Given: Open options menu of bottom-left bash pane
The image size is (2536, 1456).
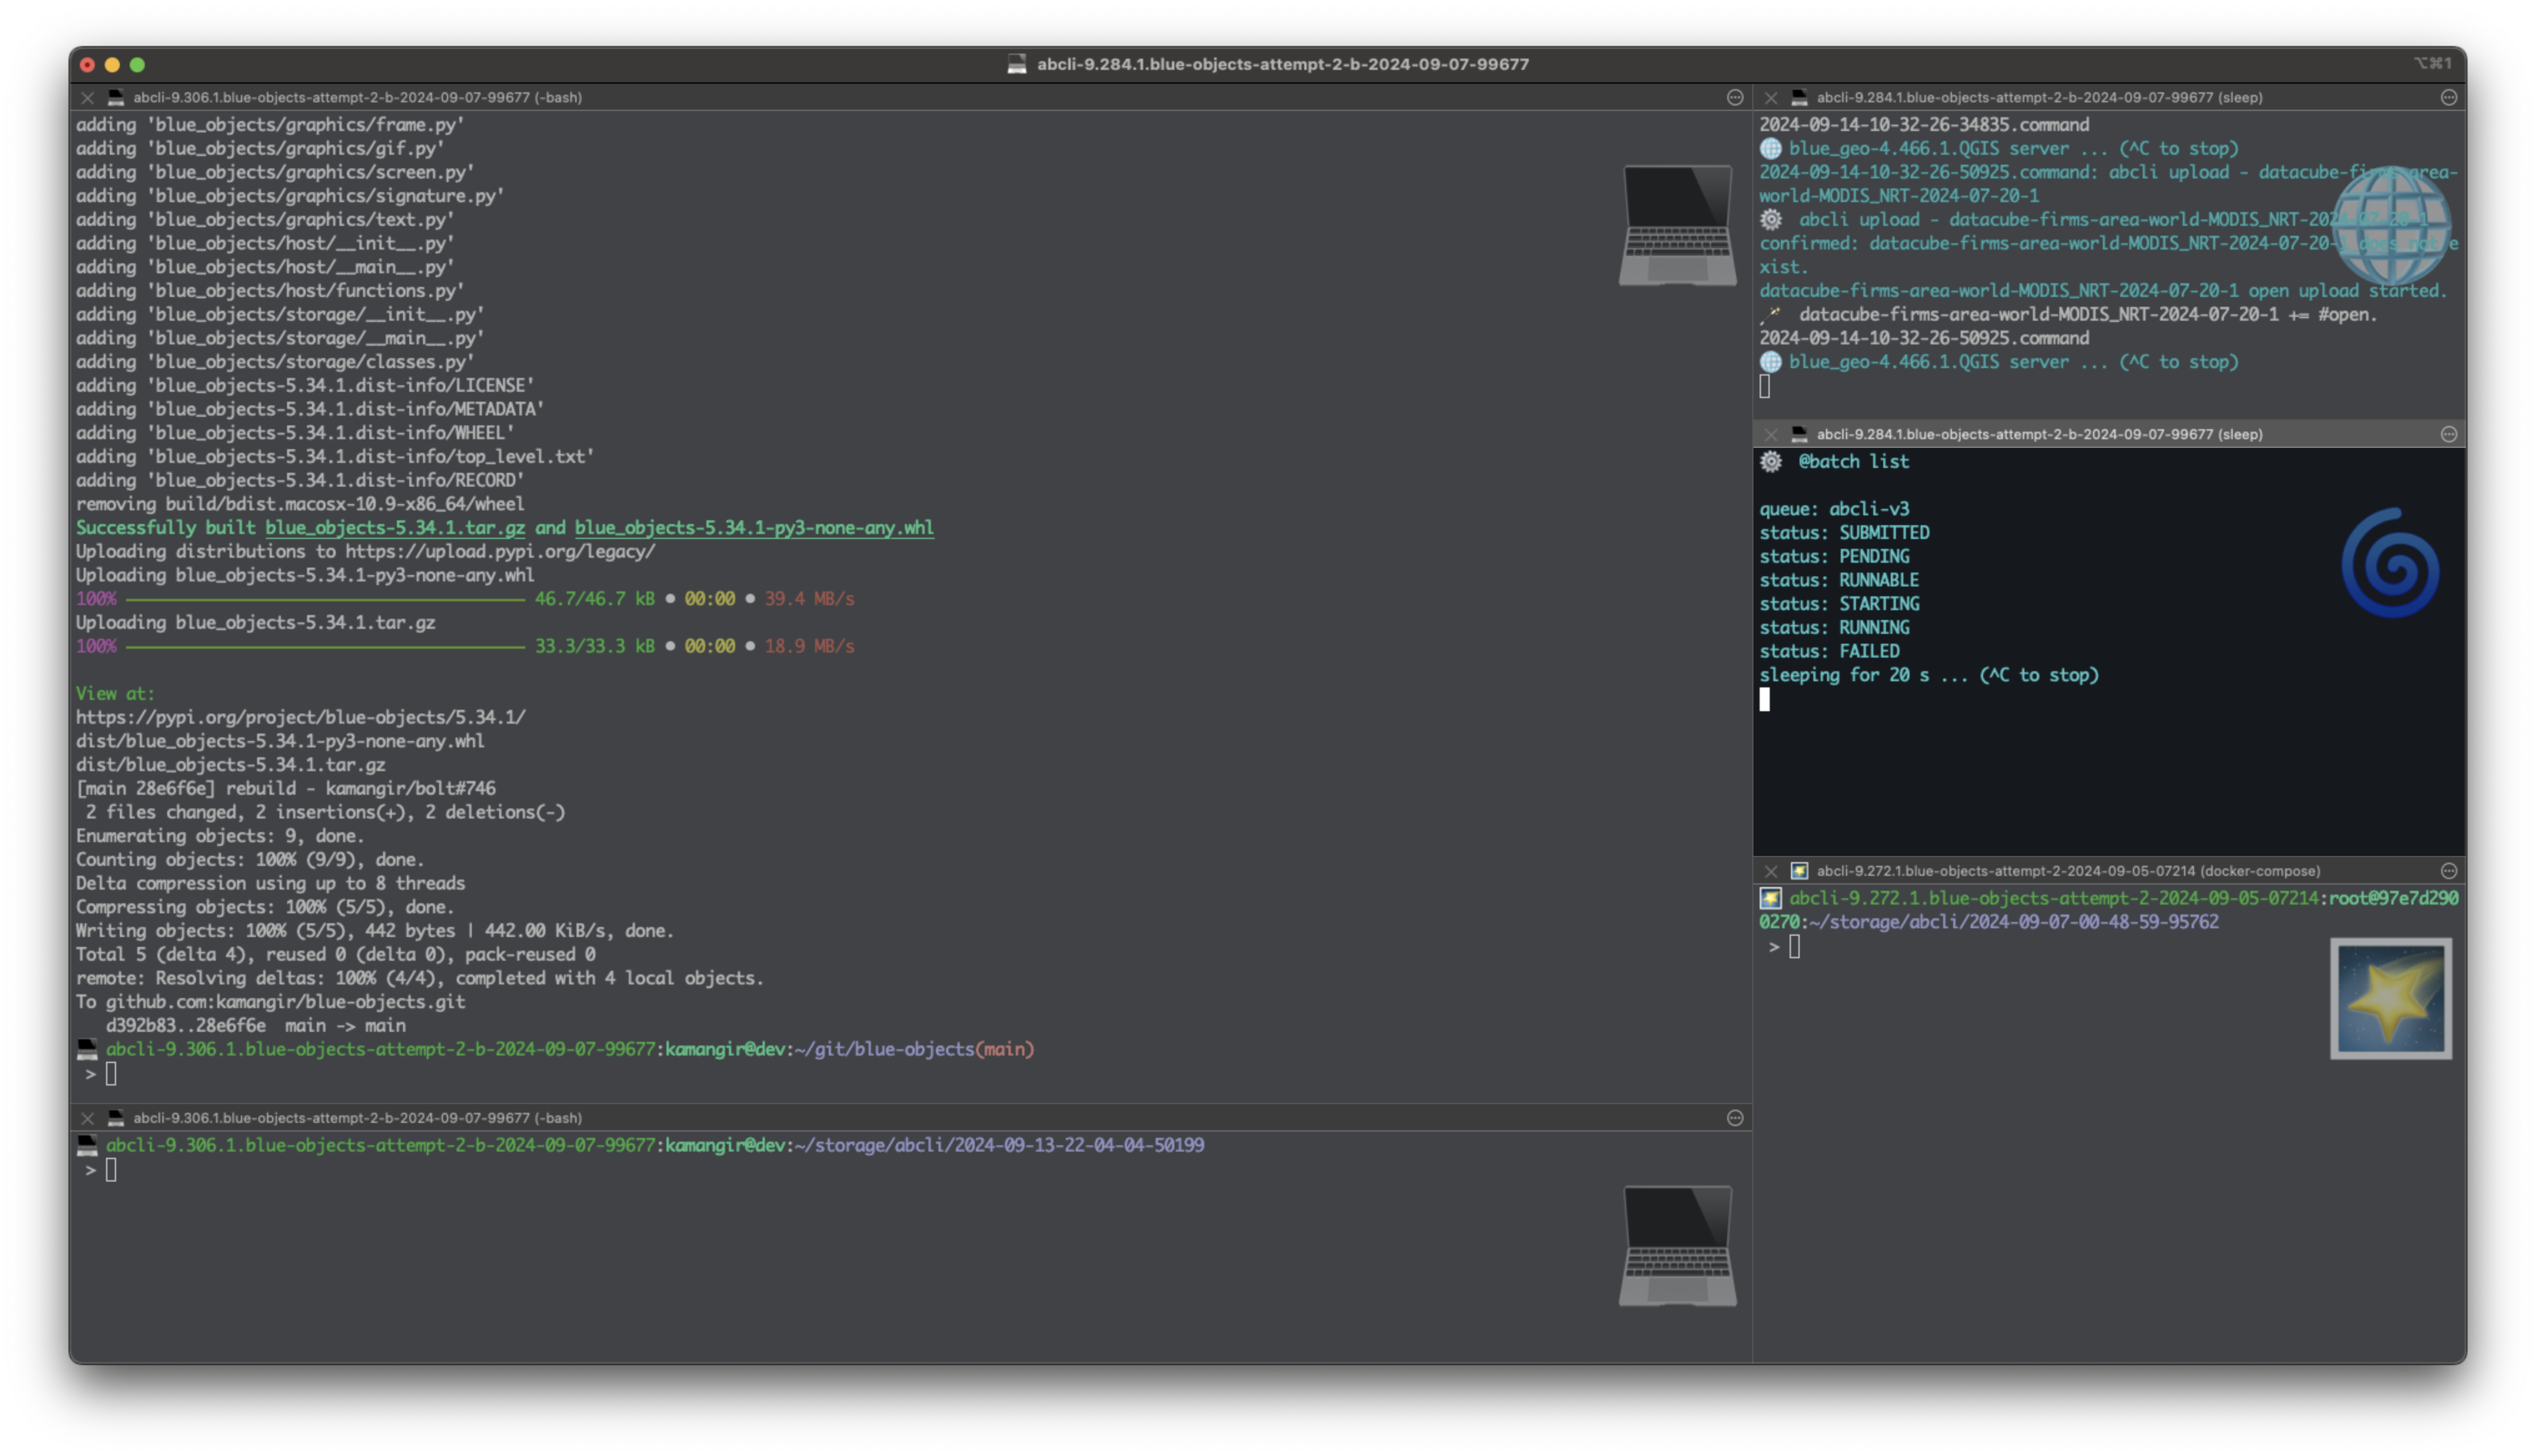Looking at the screenshot, I should pos(1735,1118).
